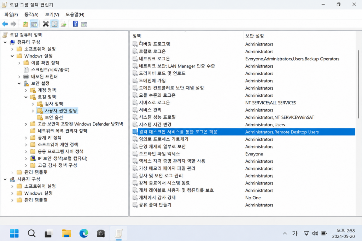Select 응용 프로그램 제어 정책 in the tree
The width and height of the screenshot is (362, 241).
60,151
